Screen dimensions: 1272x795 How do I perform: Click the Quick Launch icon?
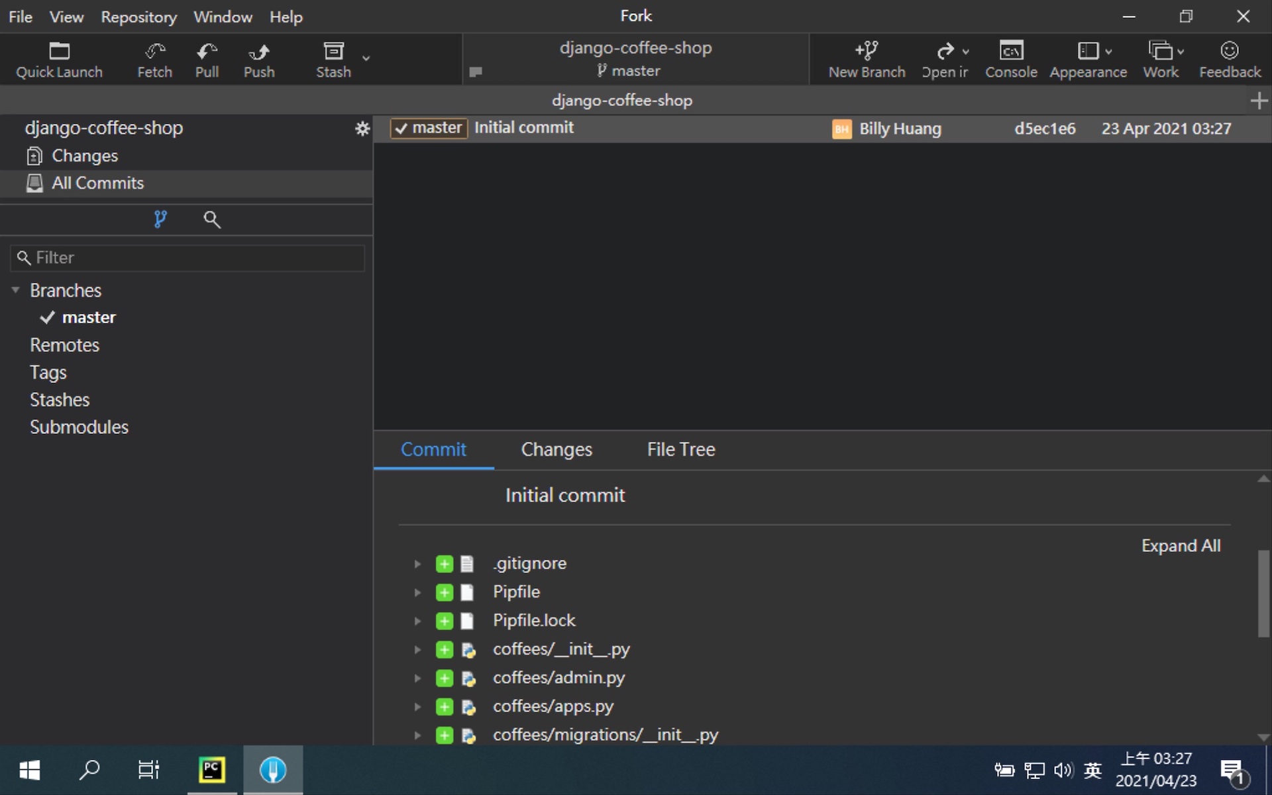[60, 58]
